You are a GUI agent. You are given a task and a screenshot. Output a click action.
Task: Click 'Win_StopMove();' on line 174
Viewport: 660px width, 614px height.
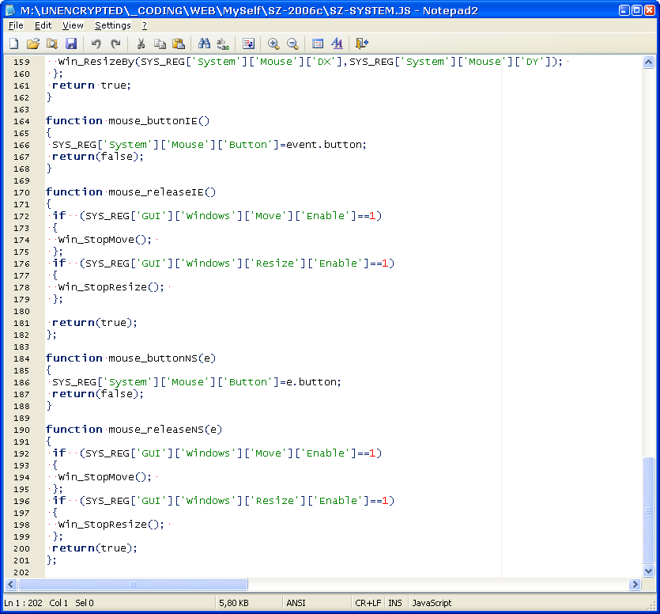point(105,240)
